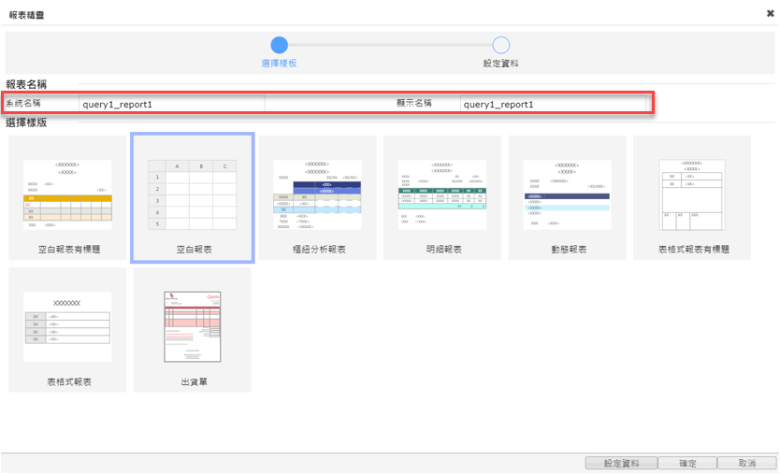The height and width of the screenshot is (474, 780).
Task: Close the 報表精靈 dialog
Action: coord(770,13)
